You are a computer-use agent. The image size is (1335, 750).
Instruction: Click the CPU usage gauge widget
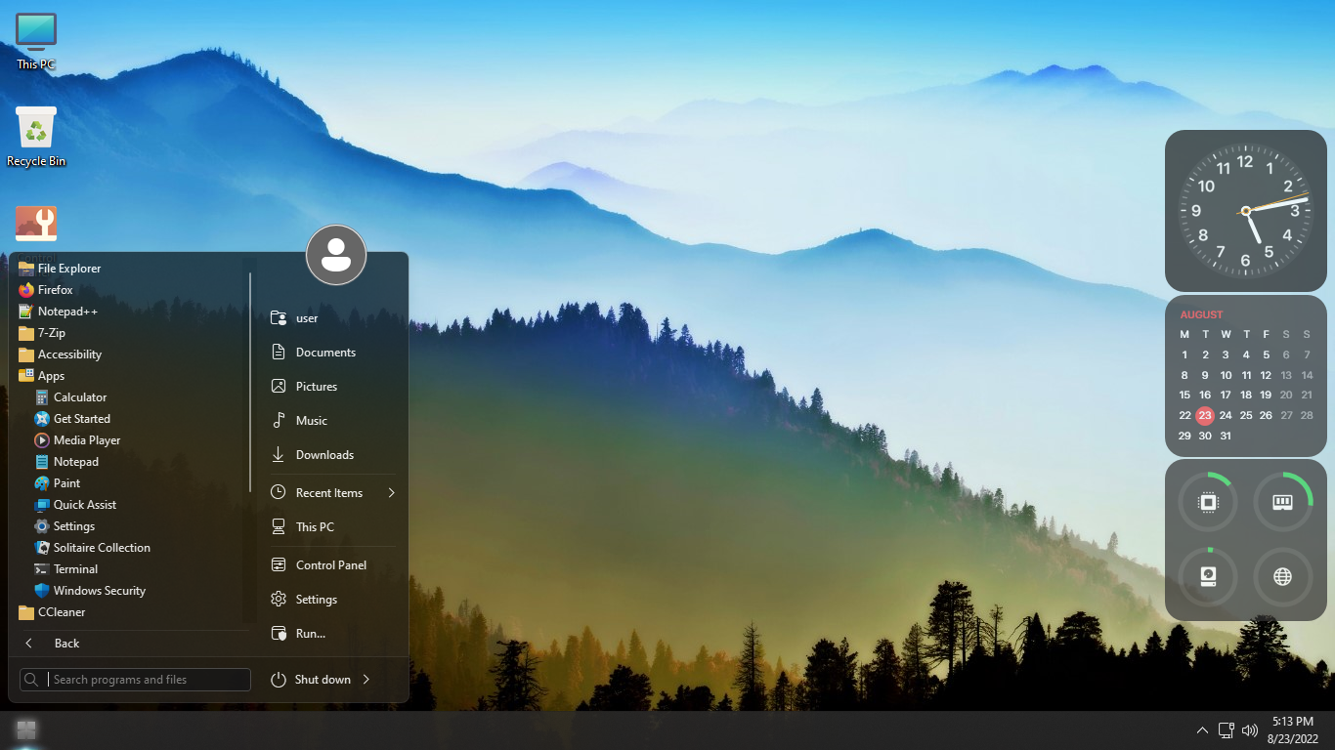pos(1209,502)
